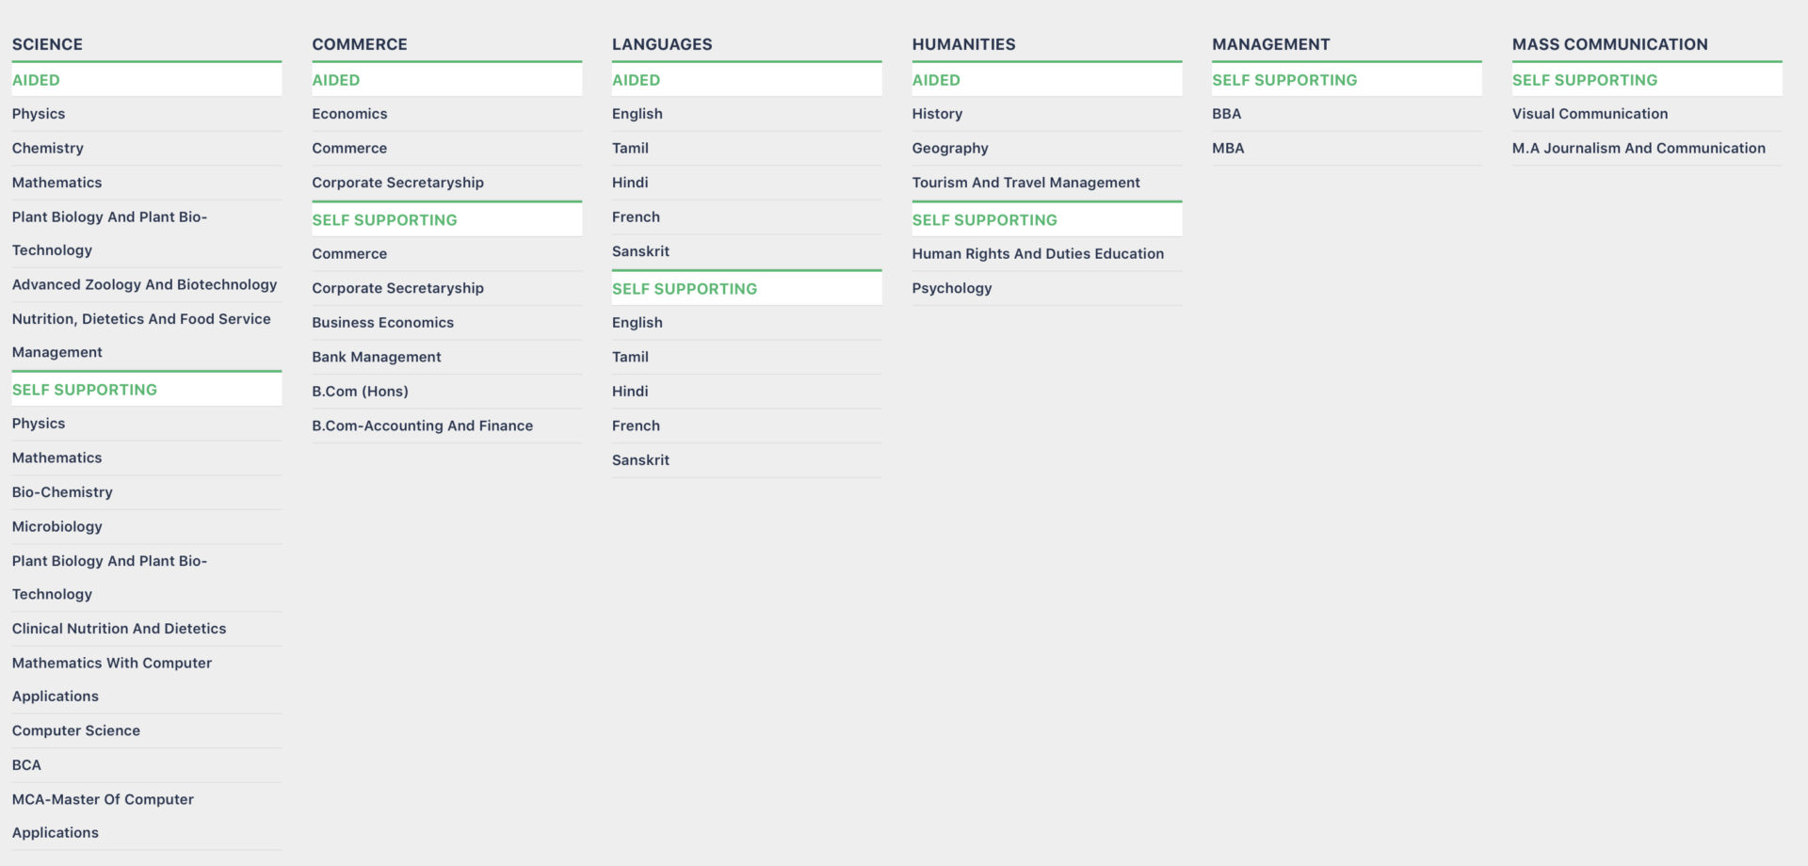Viewport: 1808px width, 866px height.
Task: Open BBA under Management
Action: (1227, 114)
